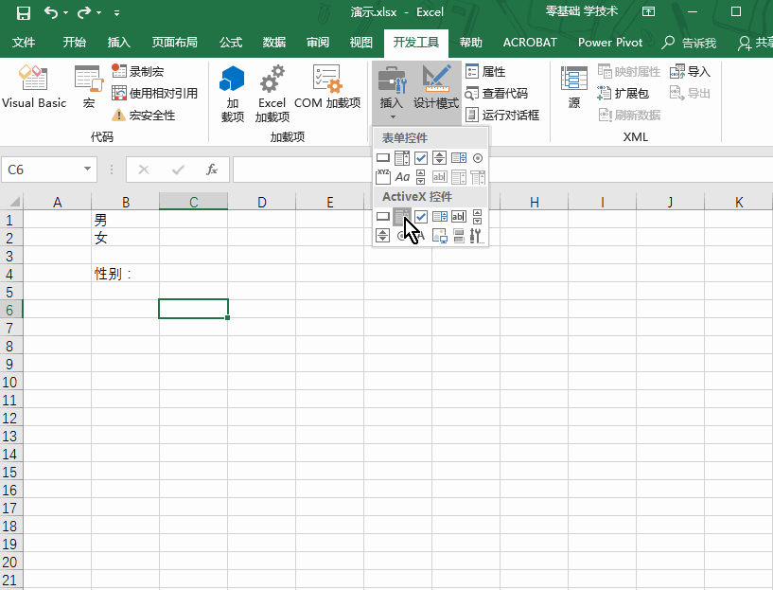773x590 pixels.
Task: Click 查看代码 view code
Action: point(497,93)
